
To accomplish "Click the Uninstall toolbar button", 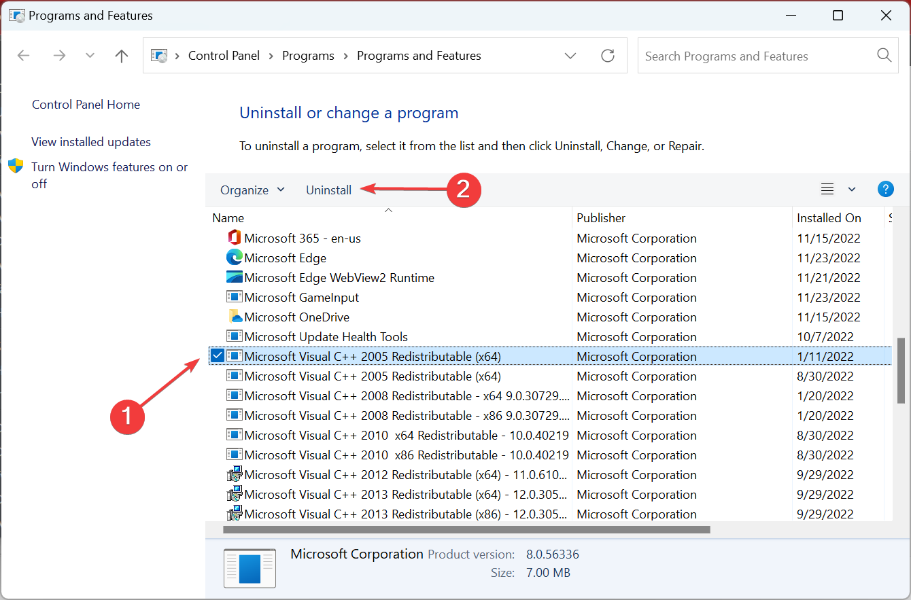I will pyautogui.click(x=328, y=190).
